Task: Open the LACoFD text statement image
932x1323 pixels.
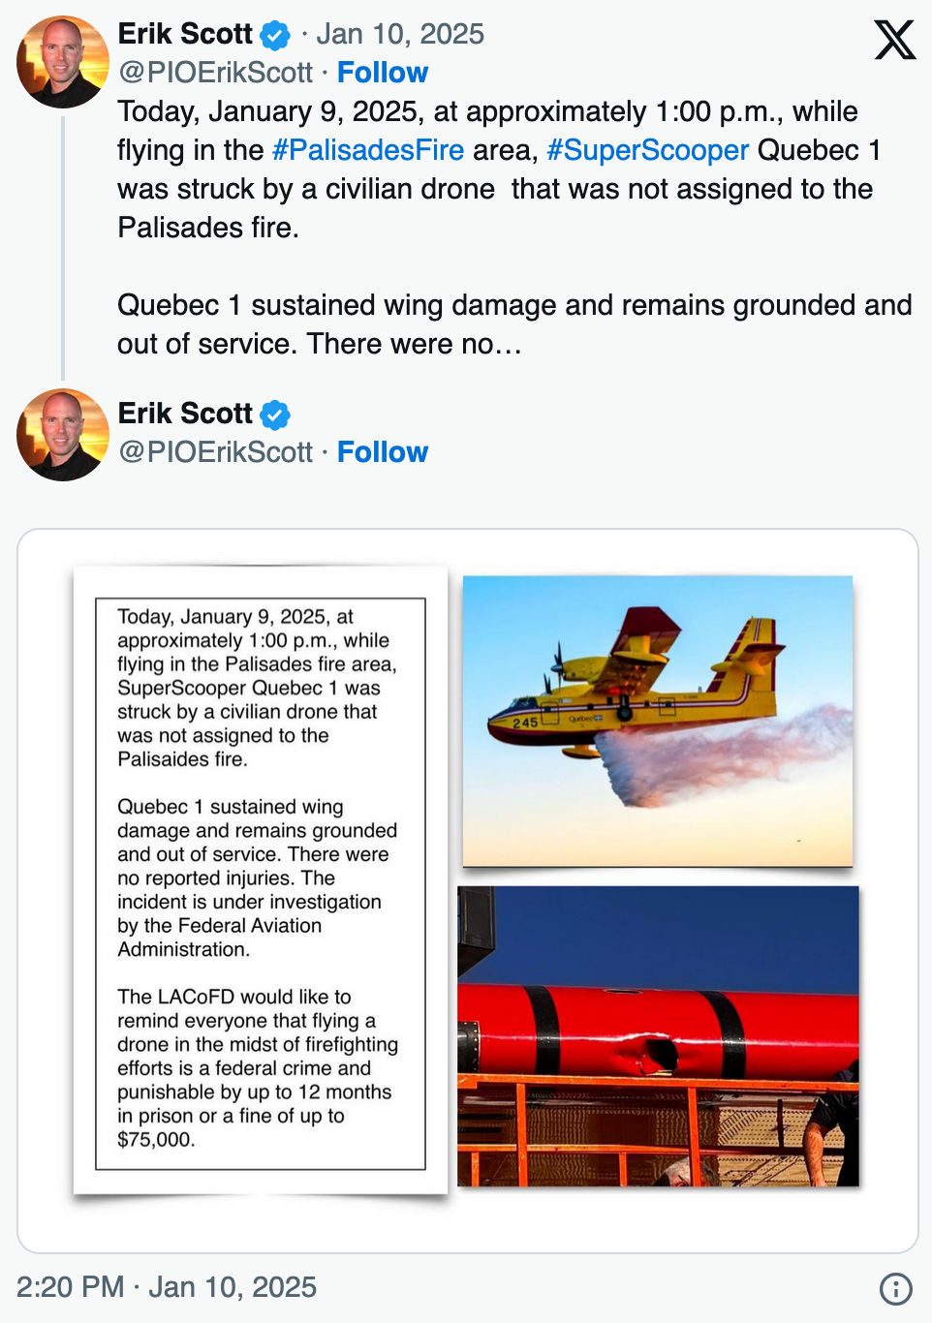Action: coord(261,883)
